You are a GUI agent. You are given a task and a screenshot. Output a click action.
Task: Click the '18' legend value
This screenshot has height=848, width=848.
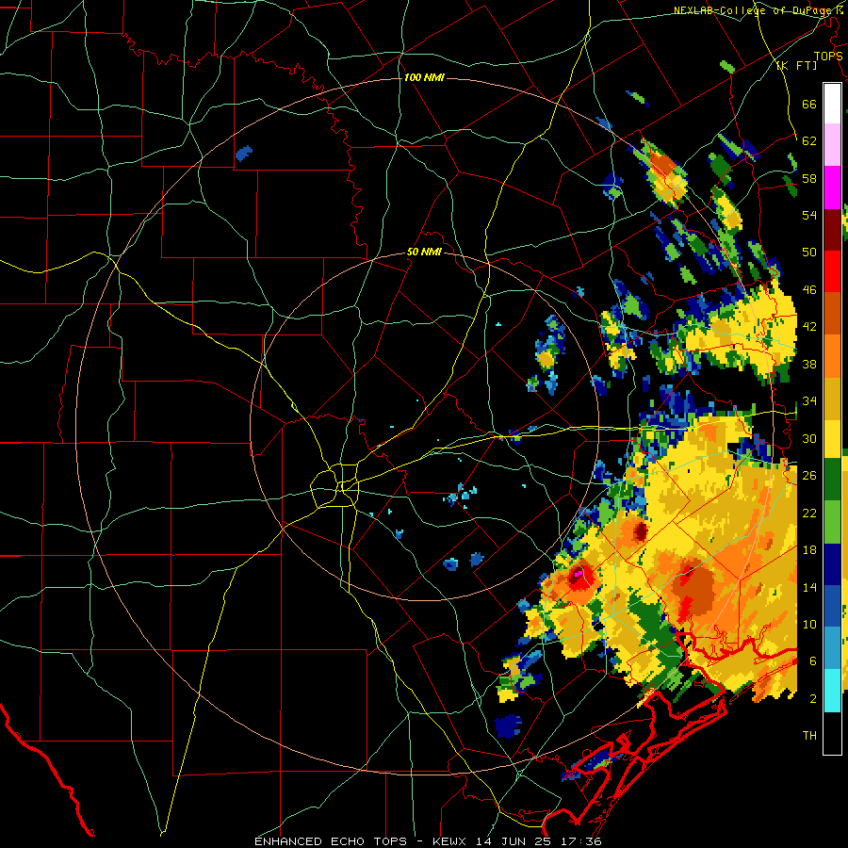[x=809, y=550]
